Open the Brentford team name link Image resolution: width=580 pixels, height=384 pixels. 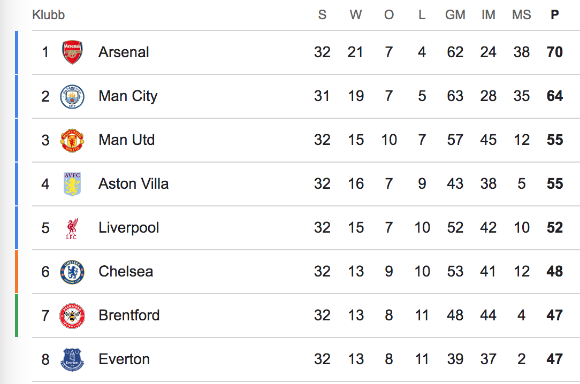click(129, 316)
